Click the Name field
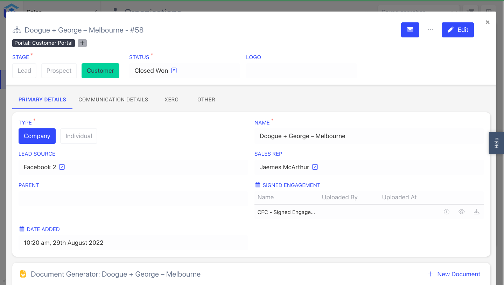504x285 pixels. [x=369, y=136]
